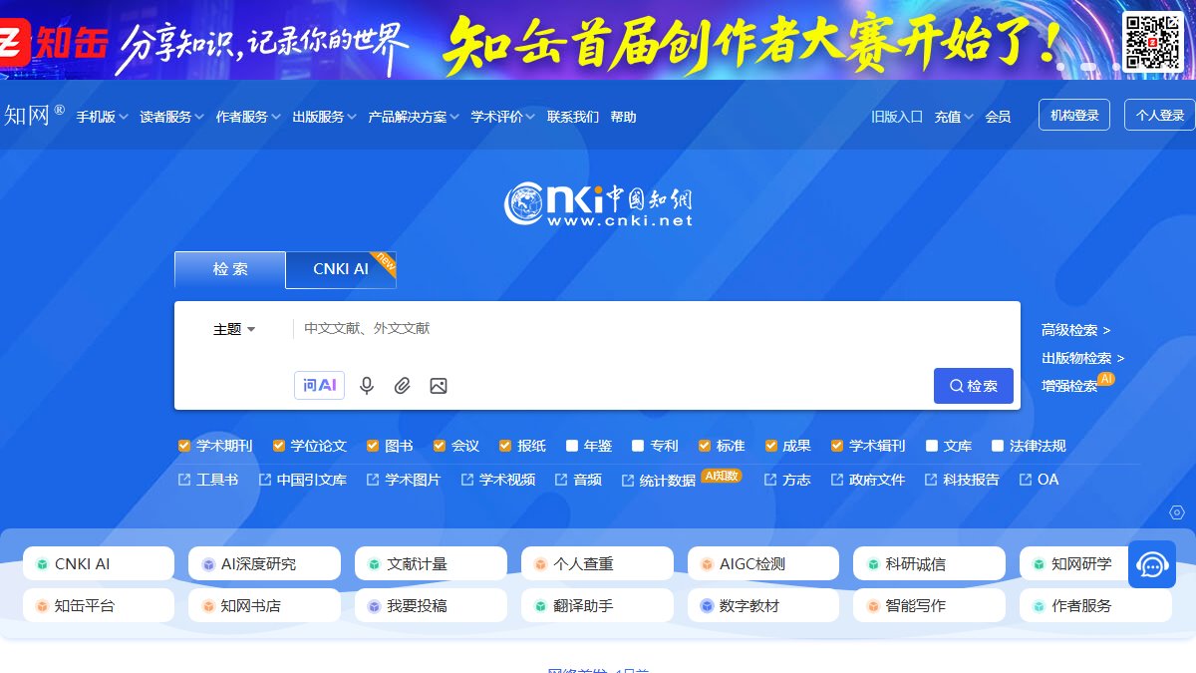
Task: Open 数字教材 shortcut card
Action: (x=763, y=605)
